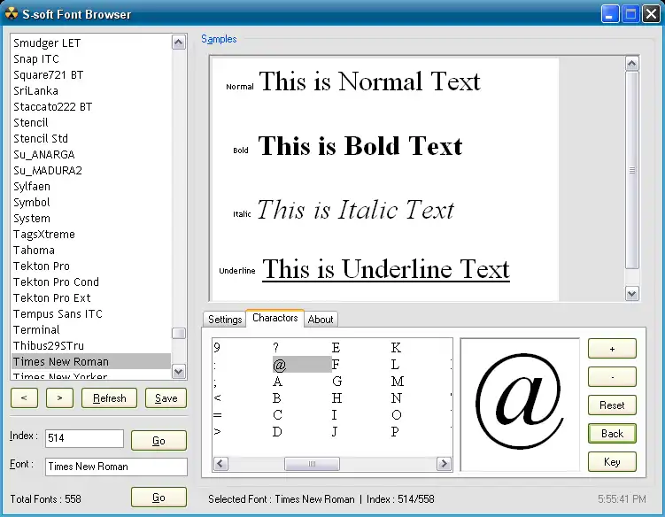Image resolution: width=665 pixels, height=517 pixels.
Task: Click the Reset button
Action: pyautogui.click(x=612, y=405)
